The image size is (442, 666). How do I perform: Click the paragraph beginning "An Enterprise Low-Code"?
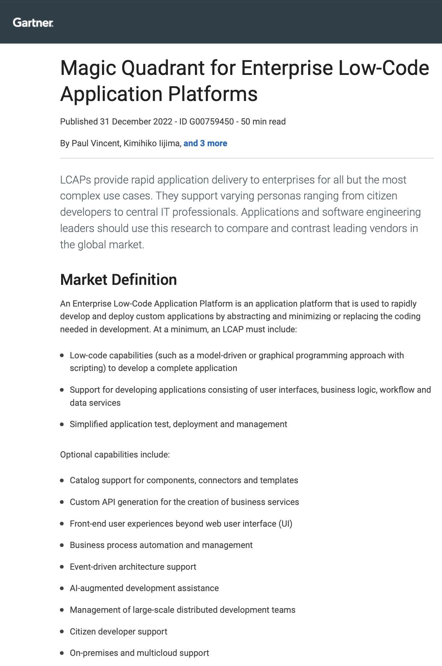[240, 316]
